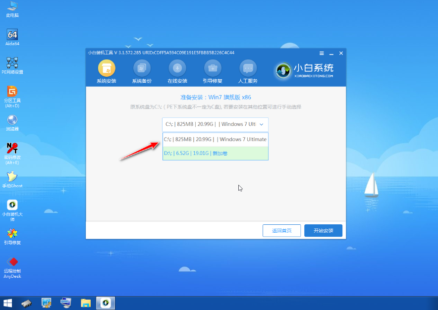Open the Windows Start menu

(7, 303)
